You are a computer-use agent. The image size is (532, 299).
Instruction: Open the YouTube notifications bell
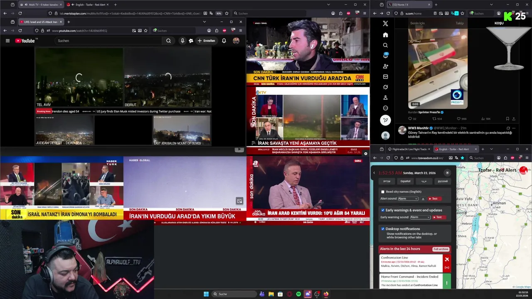click(224, 41)
